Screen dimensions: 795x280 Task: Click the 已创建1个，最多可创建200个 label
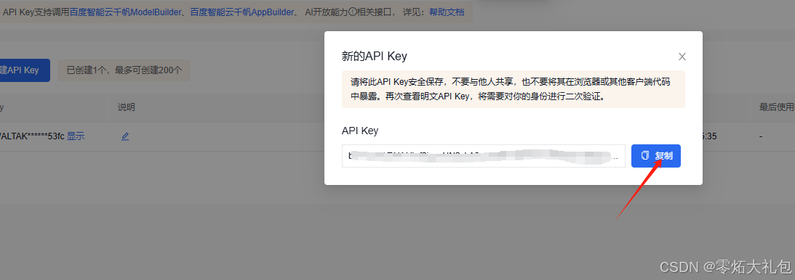pyautogui.click(x=124, y=70)
